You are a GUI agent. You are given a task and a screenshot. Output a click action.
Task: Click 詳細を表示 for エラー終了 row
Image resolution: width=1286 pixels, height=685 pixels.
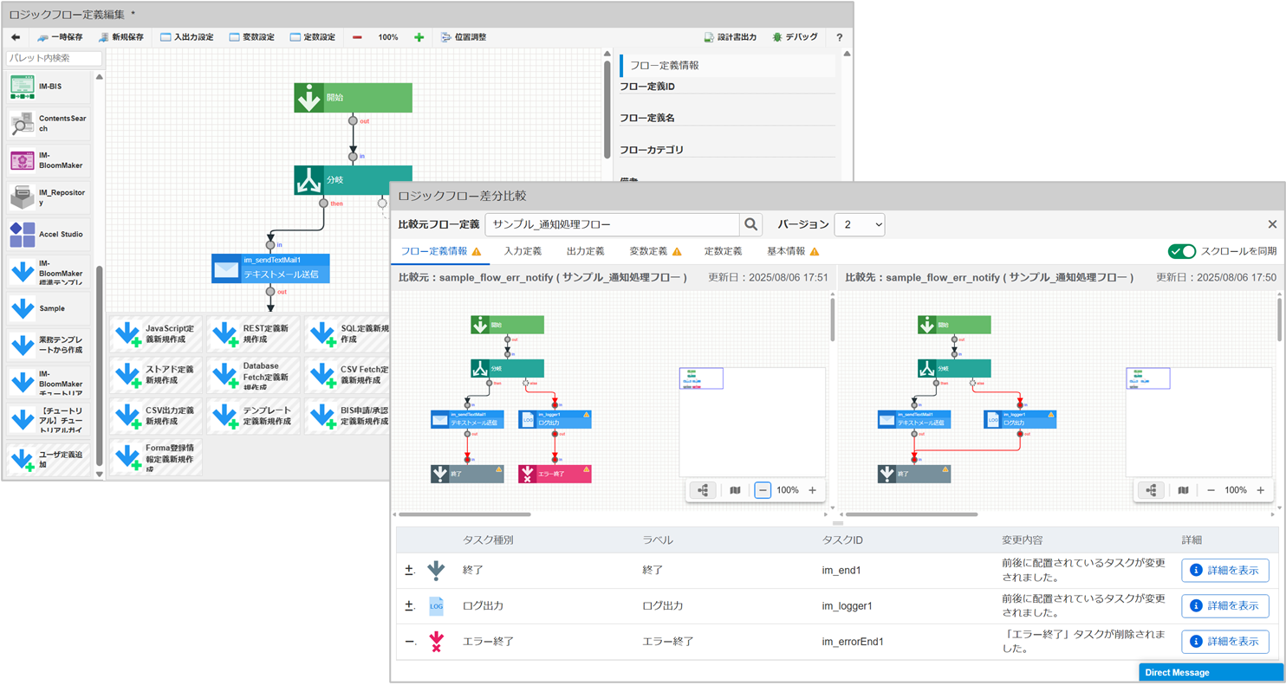[x=1224, y=642]
